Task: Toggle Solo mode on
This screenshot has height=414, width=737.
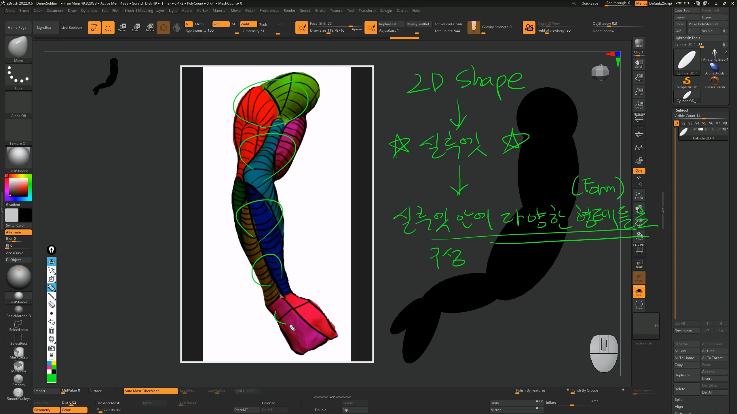Action: click(x=639, y=292)
